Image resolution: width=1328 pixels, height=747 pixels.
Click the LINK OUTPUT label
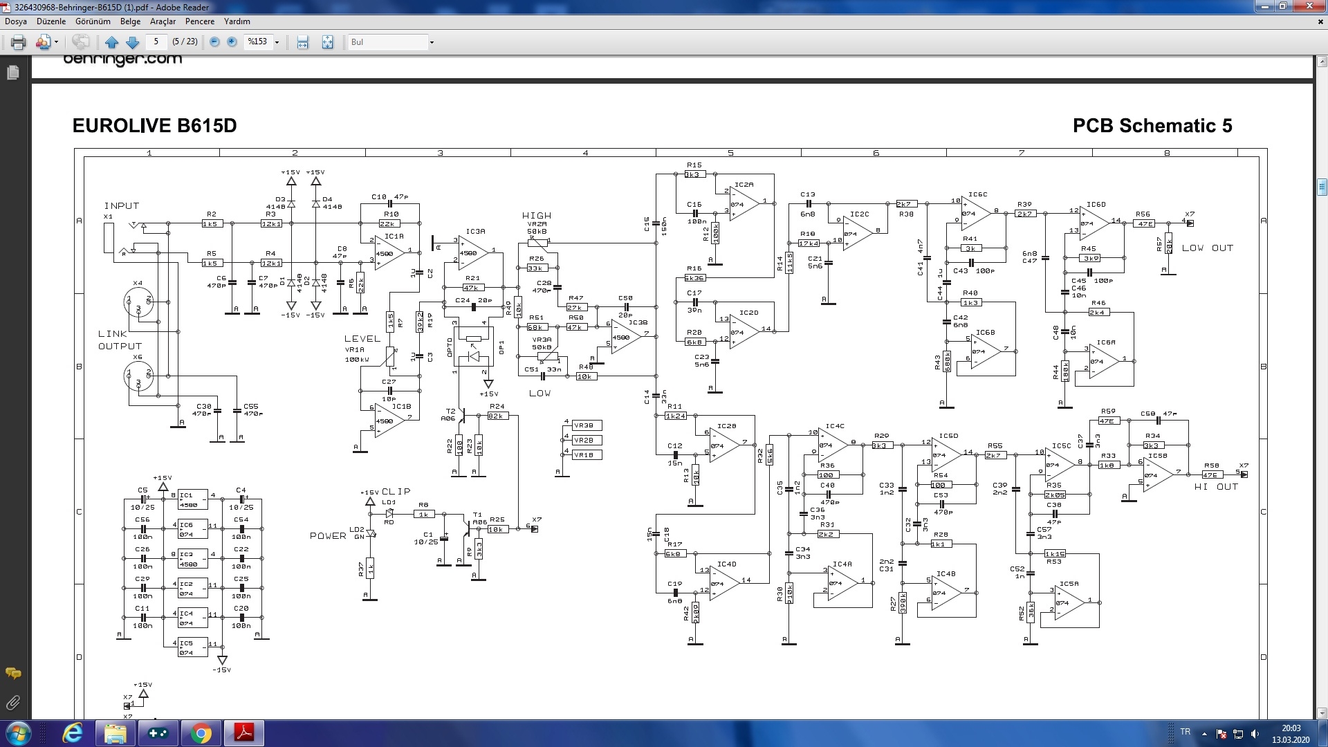pos(120,340)
